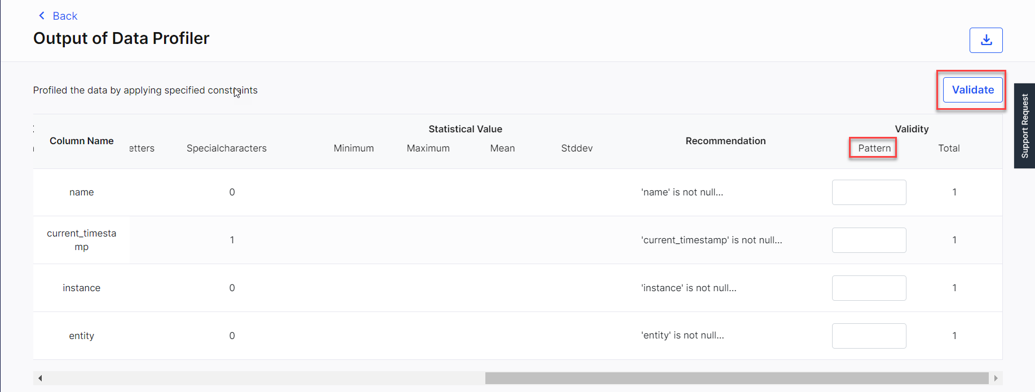Click the Validate button
The image size is (1035, 392).
pos(973,90)
